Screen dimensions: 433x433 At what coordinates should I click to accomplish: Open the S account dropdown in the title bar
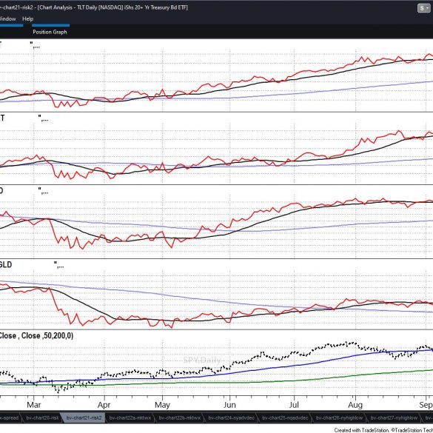(x=424, y=8)
